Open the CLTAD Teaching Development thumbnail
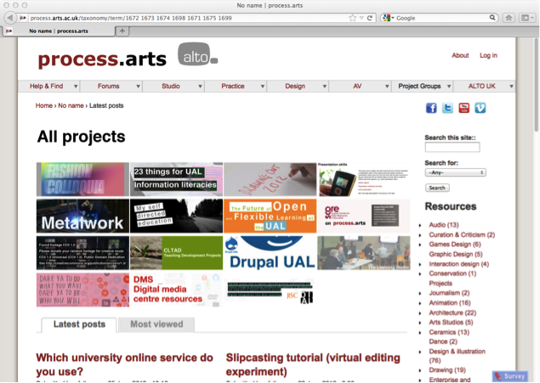540x383 pixels. pyautogui.click(x=176, y=253)
